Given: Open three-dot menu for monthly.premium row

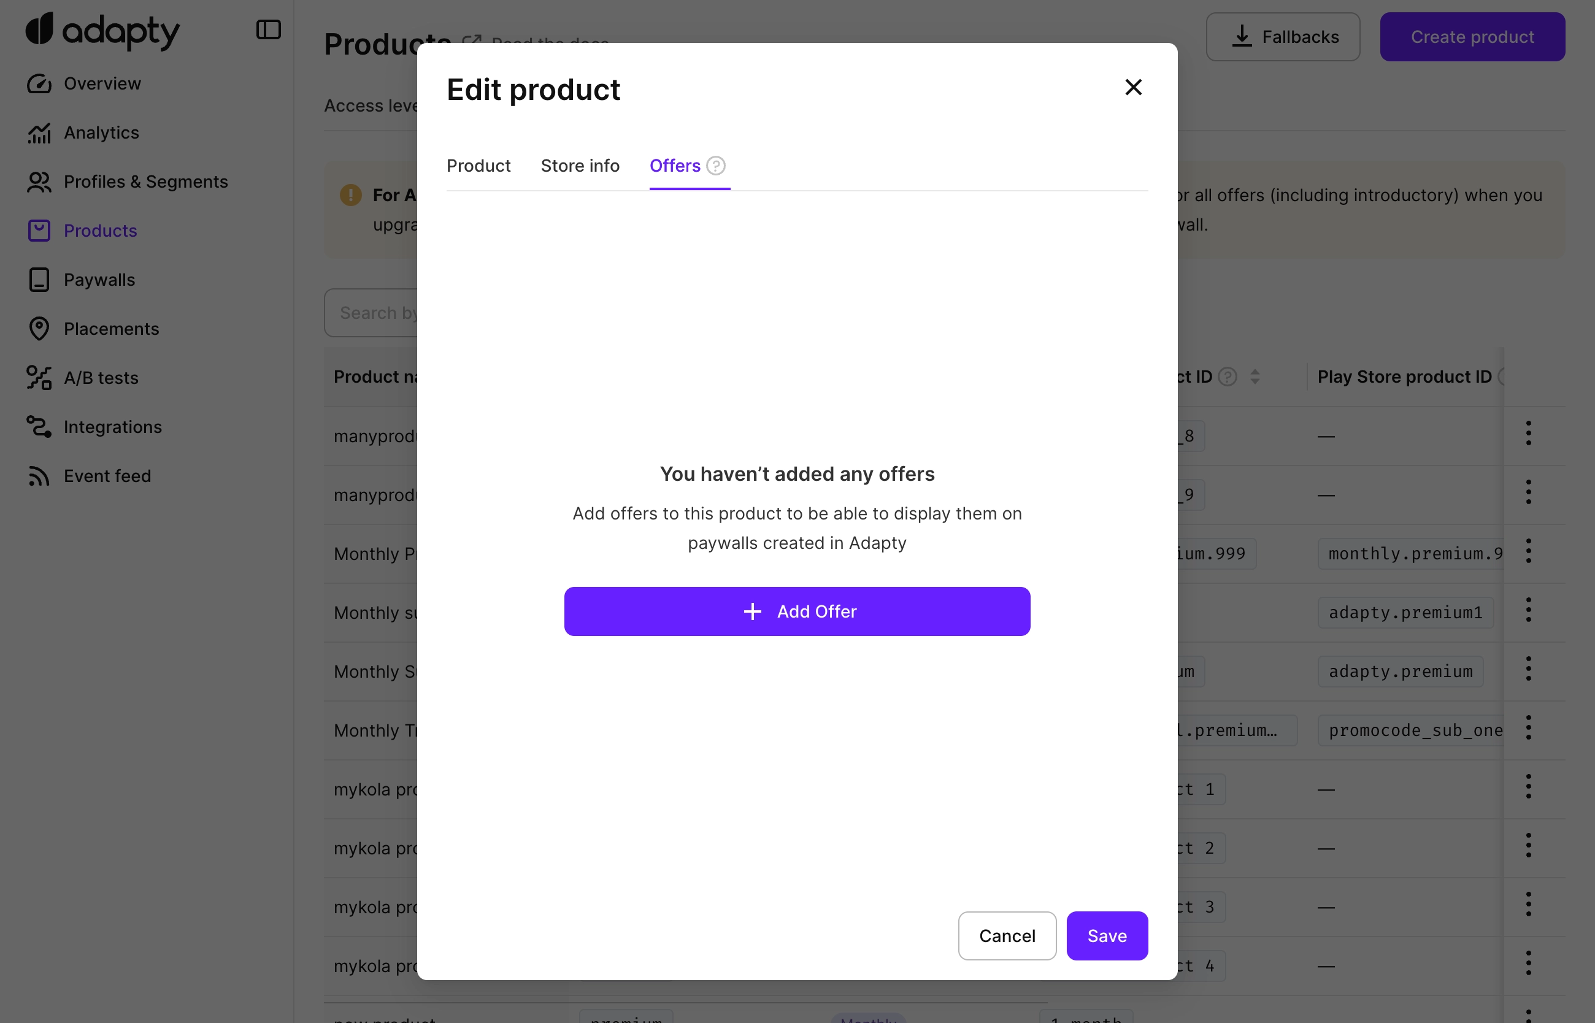Looking at the screenshot, I should tap(1528, 551).
